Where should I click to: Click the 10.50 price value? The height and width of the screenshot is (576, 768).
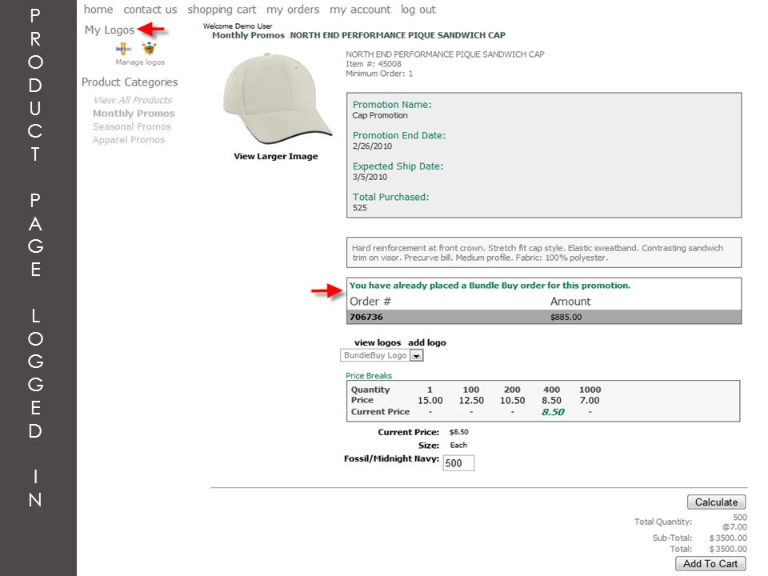click(x=512, y=400)
